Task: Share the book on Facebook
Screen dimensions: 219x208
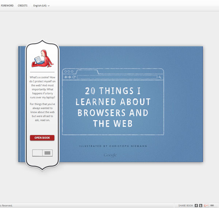Action: [196, 205]
